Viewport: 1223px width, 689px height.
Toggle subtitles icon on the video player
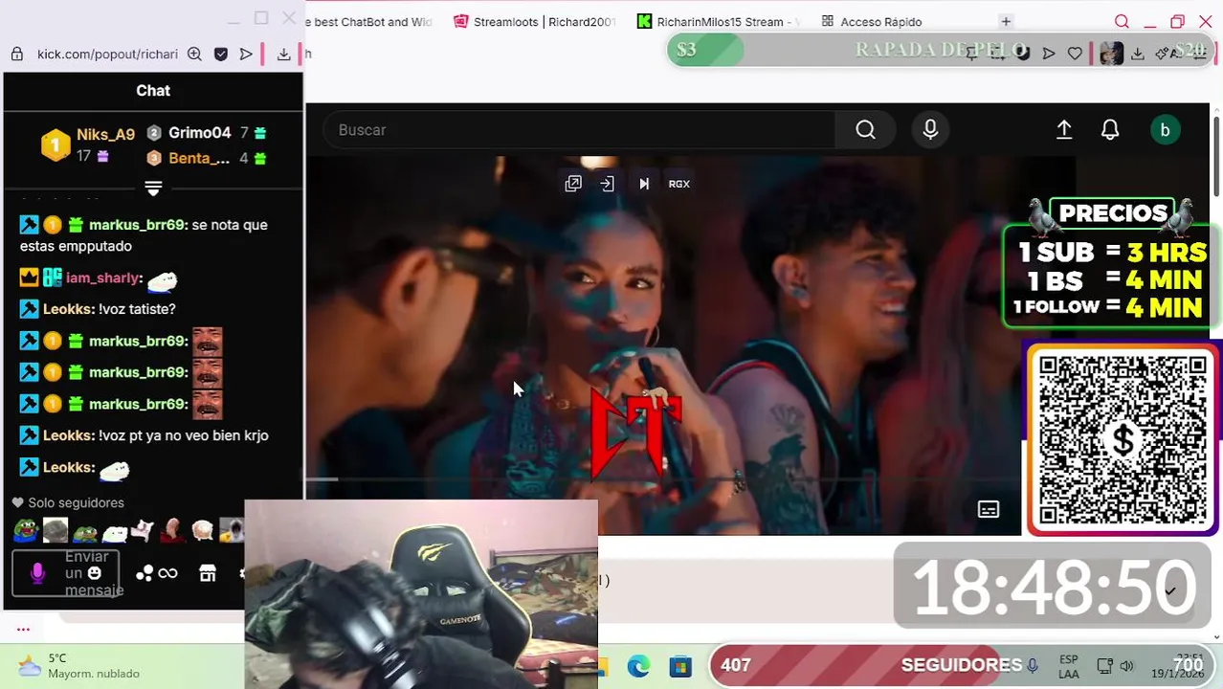(989, 509)
